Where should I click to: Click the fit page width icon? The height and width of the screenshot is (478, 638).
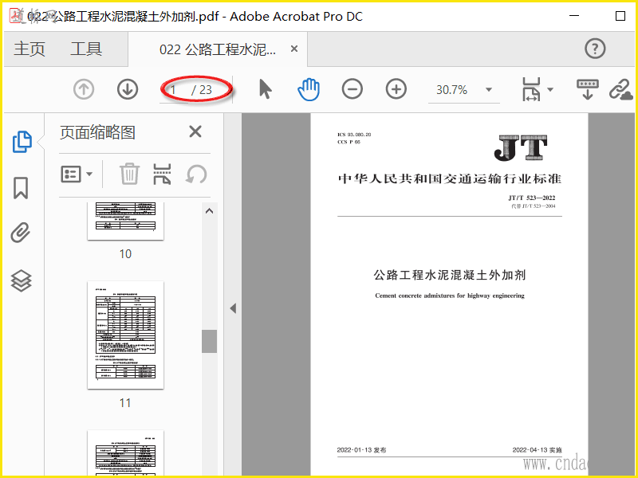coord(531,89)
